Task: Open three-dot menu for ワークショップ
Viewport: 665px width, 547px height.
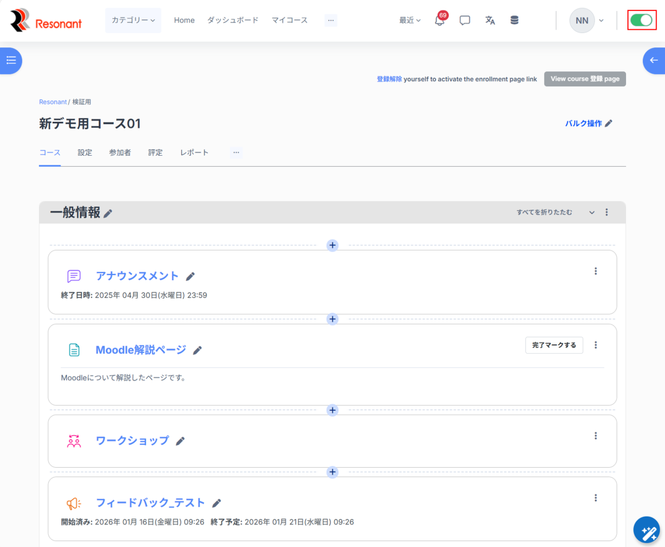Action: (596, 436)
